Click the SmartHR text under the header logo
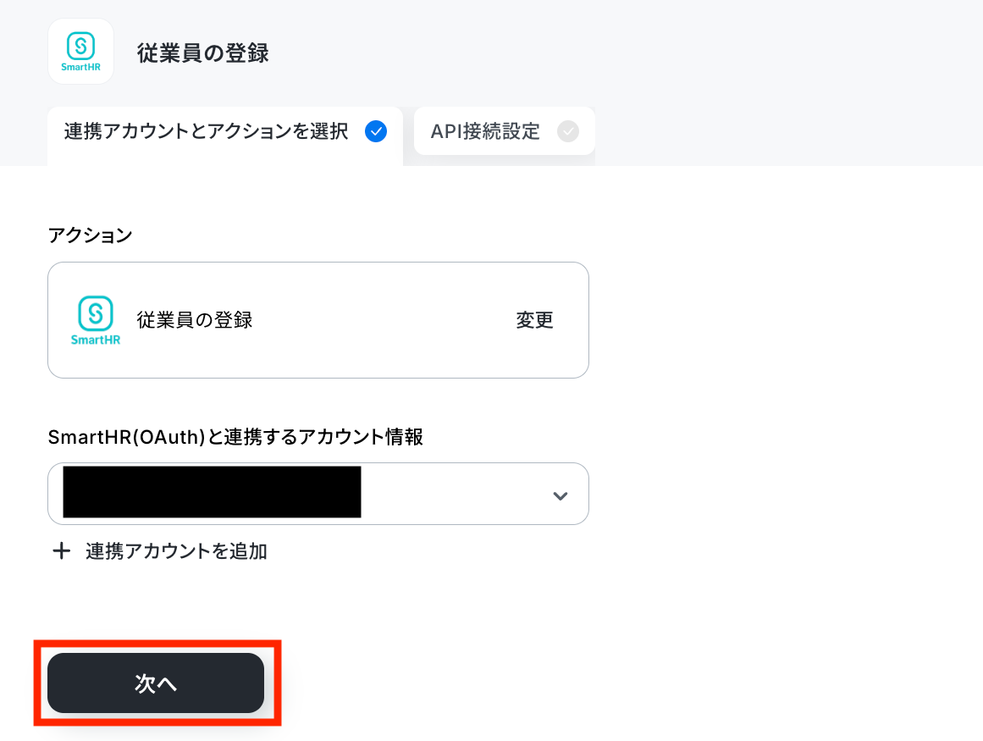This screenshot has height=741, width=983. pos(81,67)
